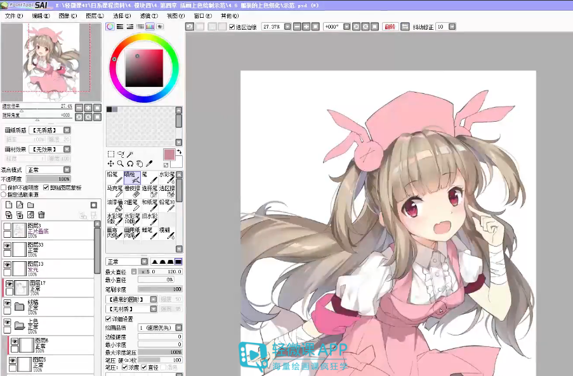Click the foreground pink color swatch
Image resolution: width=573 pixels, height=376 pixels.
click(169, 155)
